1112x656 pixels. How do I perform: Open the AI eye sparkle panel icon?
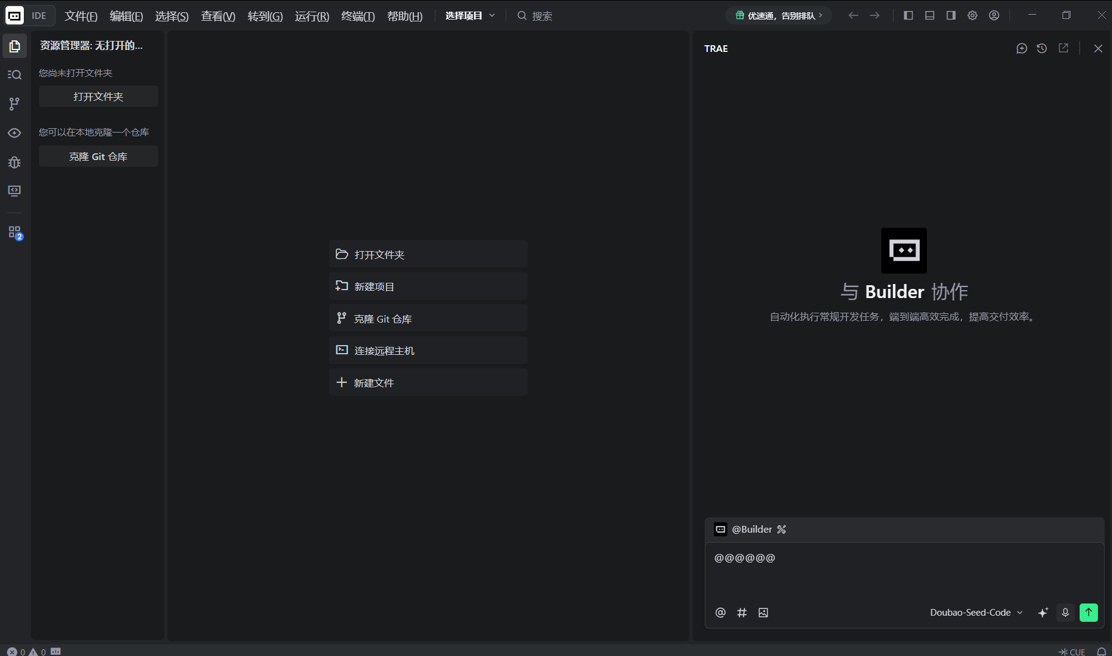pos(15,133)
